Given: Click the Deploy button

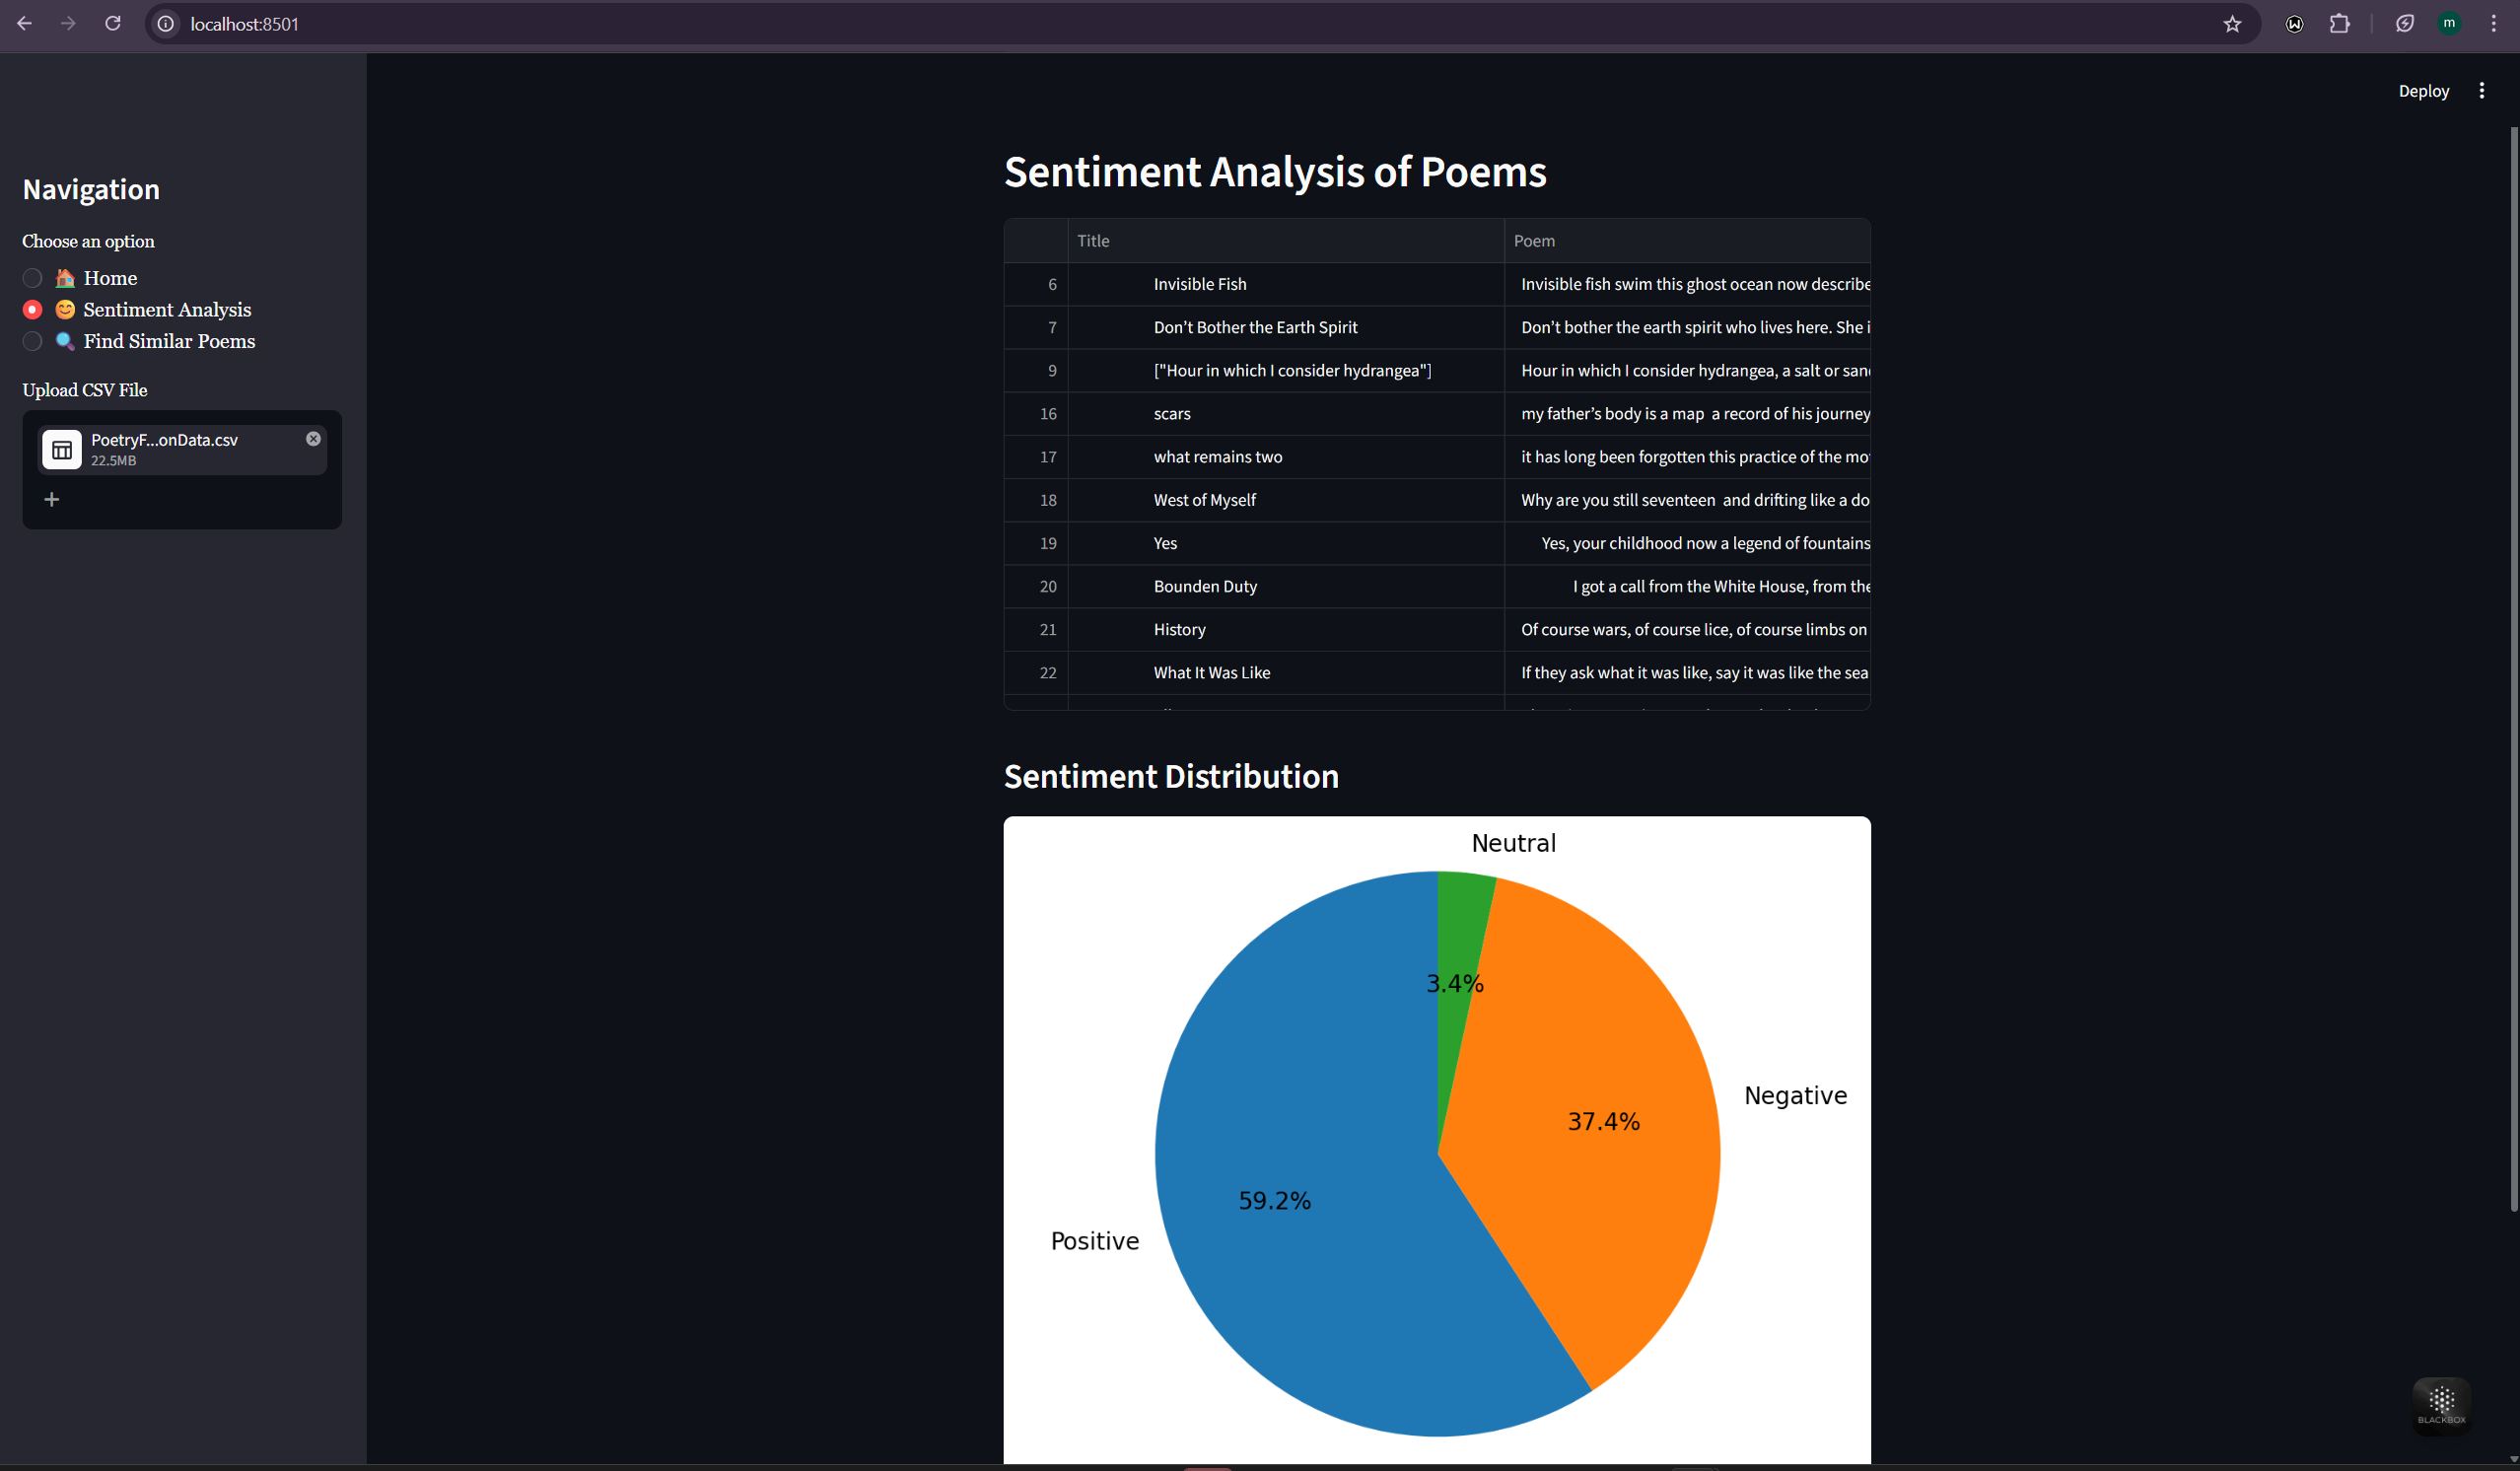Looking at the screenshot, I should [x=2423, y=91].
